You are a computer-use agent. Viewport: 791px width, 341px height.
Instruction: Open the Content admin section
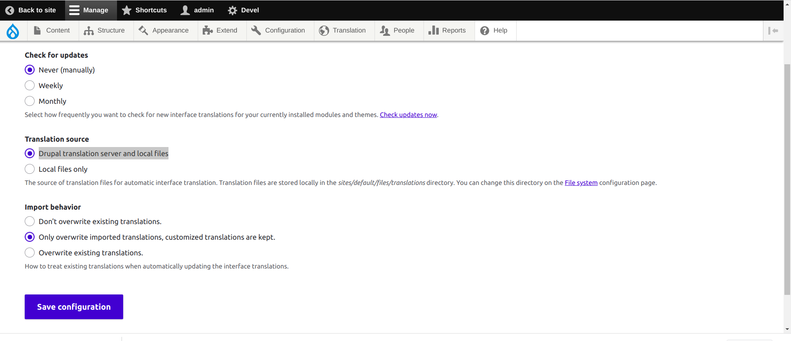coord(52,30)
